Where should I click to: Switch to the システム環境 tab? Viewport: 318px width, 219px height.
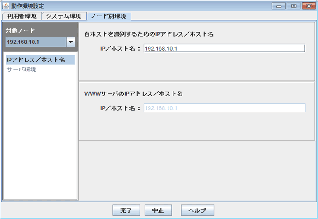(64, 16)
